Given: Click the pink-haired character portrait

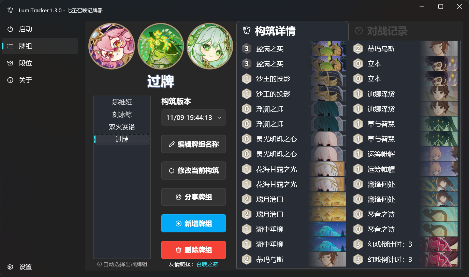Looking at the screenshot, I should [x=112, y=46].
